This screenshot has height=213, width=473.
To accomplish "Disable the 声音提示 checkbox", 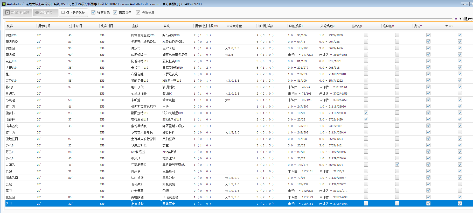I will pos(115,12).
